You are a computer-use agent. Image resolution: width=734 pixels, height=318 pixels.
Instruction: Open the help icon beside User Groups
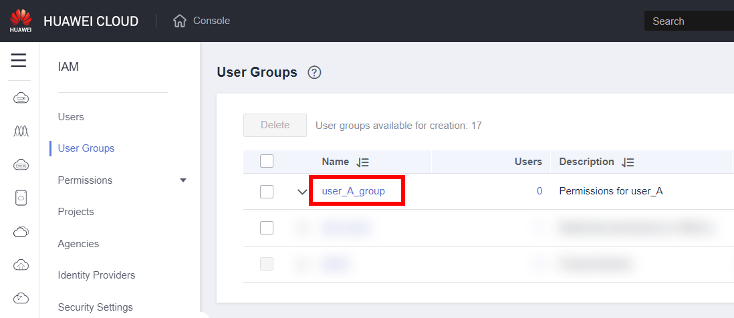point(314,73)
